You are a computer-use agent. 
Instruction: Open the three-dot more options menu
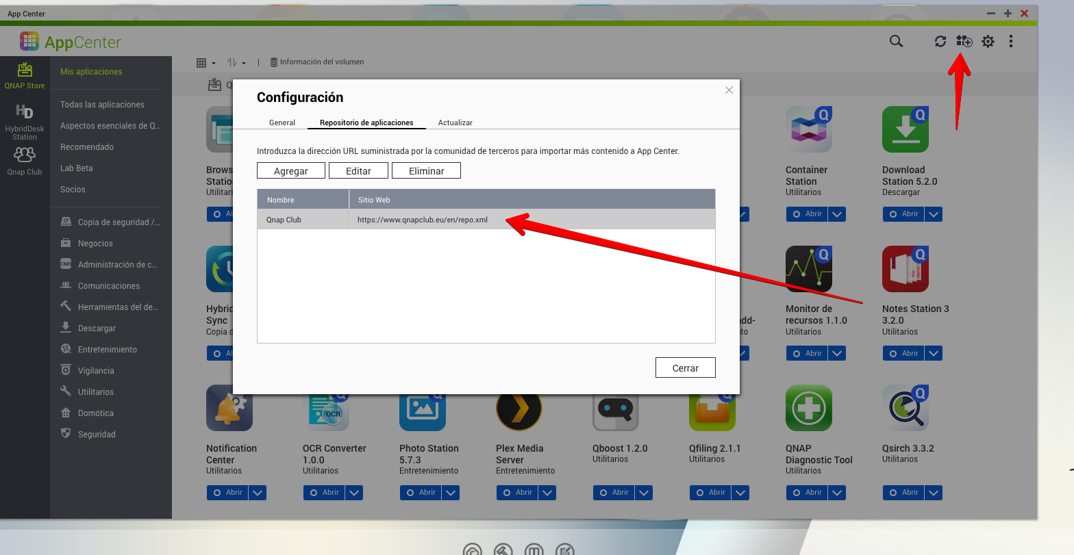point(1011,41)
